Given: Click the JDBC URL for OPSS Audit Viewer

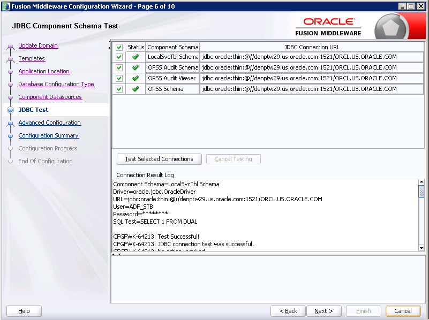Looking at the screenshot, I should pos(312,78).
